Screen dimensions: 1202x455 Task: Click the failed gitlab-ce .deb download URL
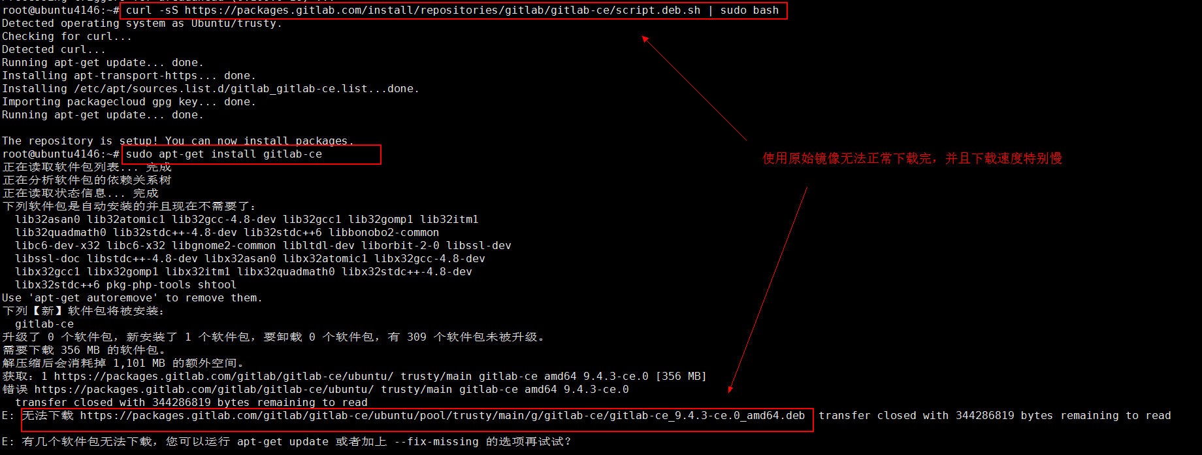click(x=442, y=416)
